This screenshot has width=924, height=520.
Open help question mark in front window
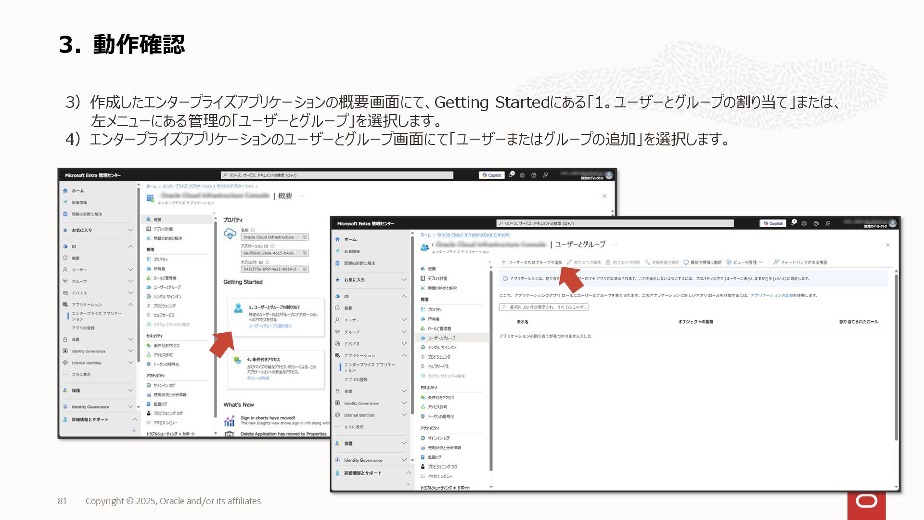coord(816,223)
